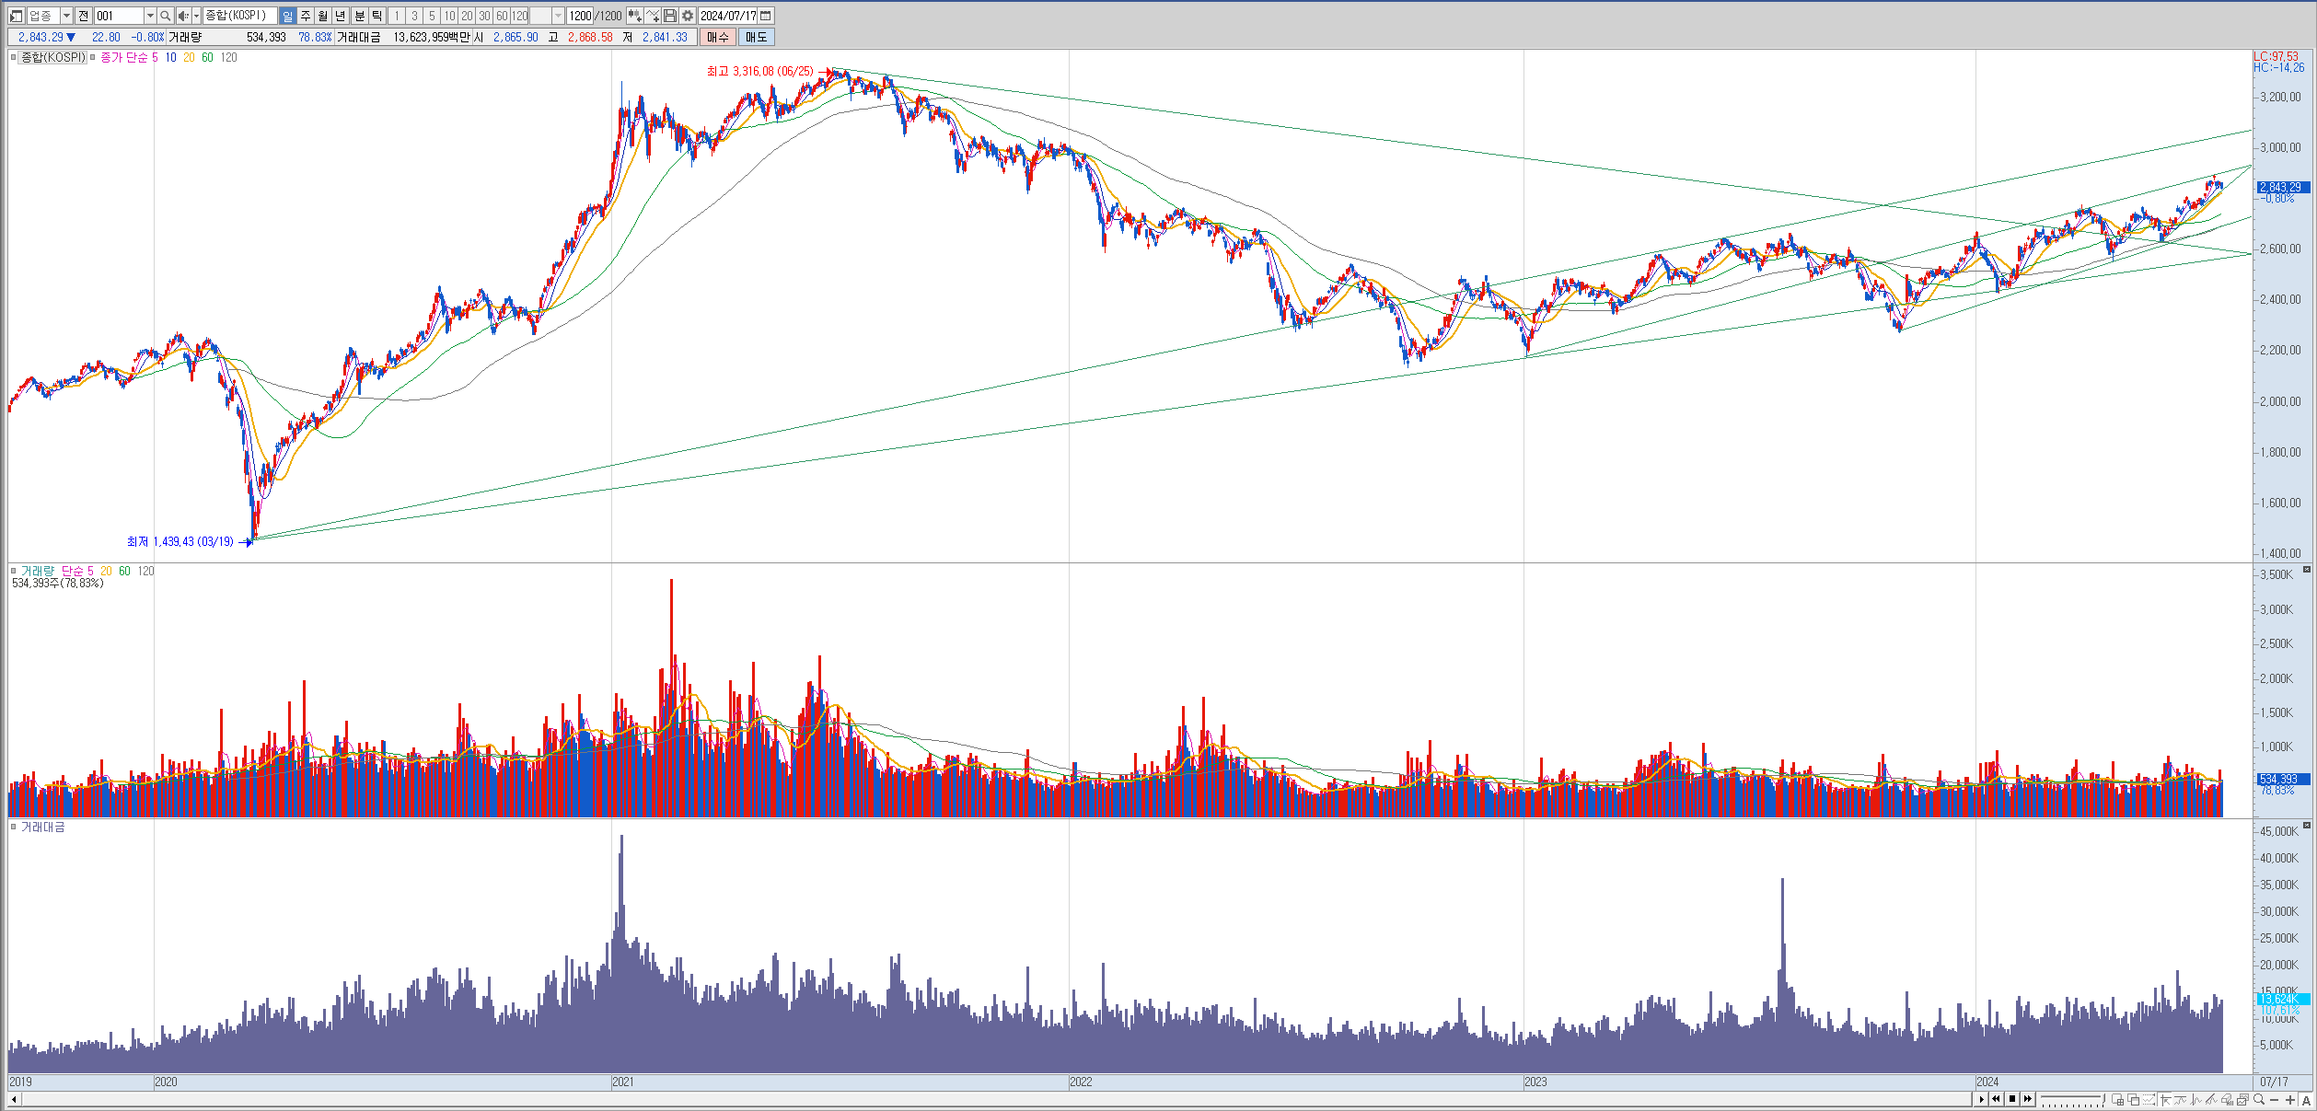
Task: Choose the 5 interval button
Action: [x=432, y=16]
